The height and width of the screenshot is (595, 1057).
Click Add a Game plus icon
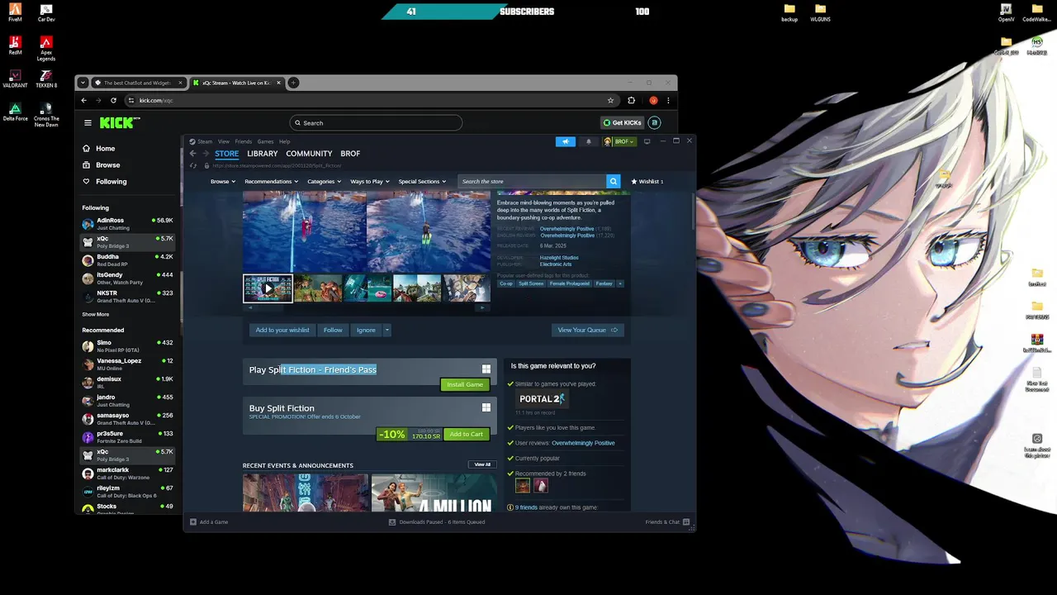click(193, 521)
